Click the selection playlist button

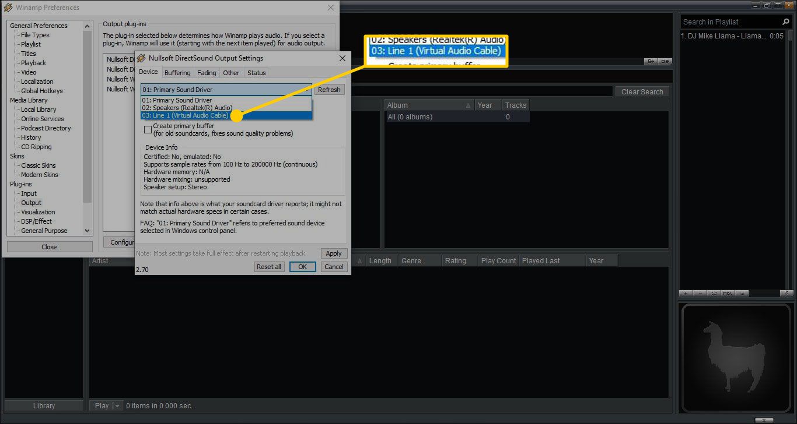714,293
